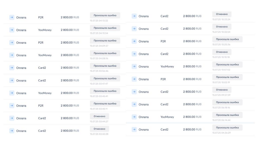This screenshot has height=148, width=258.
Task: Select arrow icon of 10:25:36 P2R payment
Action: [134, 41]
